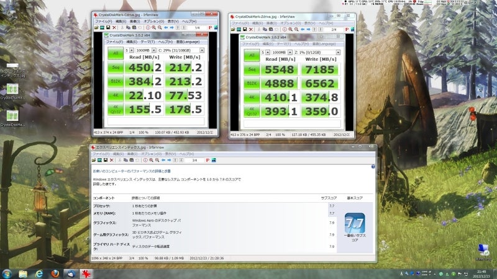Open 1000MB size dropdown in Z: CrystalDiskMark
This screenshot has width=497, height=279.
tap(290, 52)
